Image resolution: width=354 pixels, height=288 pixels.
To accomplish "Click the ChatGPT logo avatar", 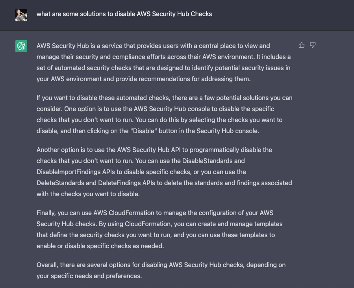I will click(x=21, y=46).
